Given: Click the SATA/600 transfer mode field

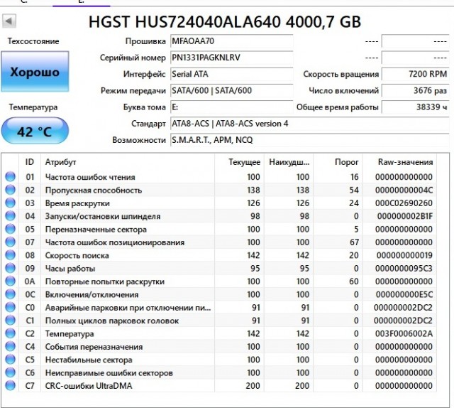Looking at the screenshot, I should point(232,90).
